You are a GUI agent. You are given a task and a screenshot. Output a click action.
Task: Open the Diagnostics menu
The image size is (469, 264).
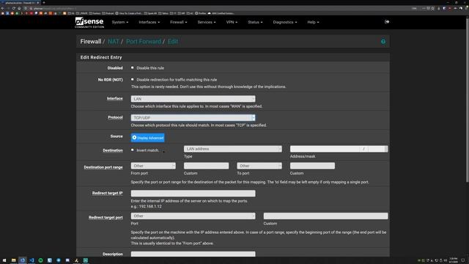pos(285,22)
